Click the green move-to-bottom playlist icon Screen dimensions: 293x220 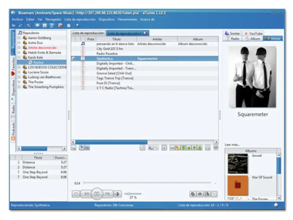tap(200, 148)
